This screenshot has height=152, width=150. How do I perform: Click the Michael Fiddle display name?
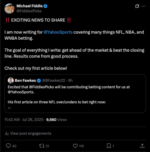click(x=30, y=6)
